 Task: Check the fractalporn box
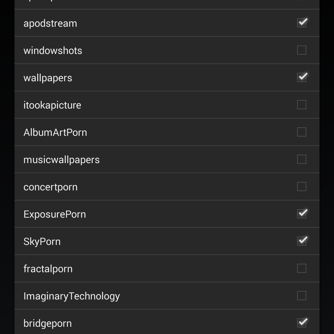302,268
